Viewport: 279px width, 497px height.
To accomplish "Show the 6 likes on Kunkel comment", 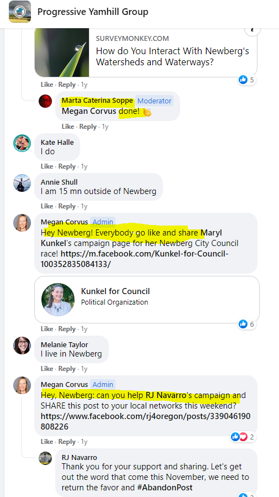I will (x=247, y=324).
